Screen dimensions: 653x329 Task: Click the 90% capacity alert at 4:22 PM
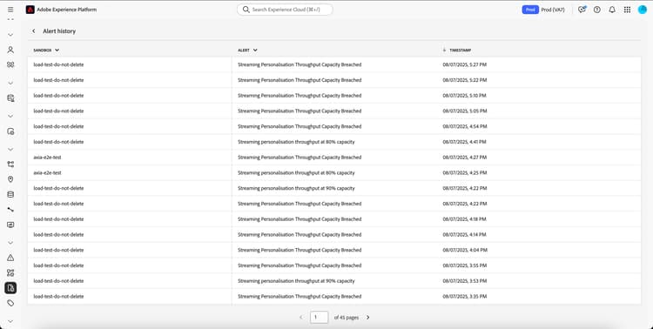pyautogui.click(x=296, y=188)
